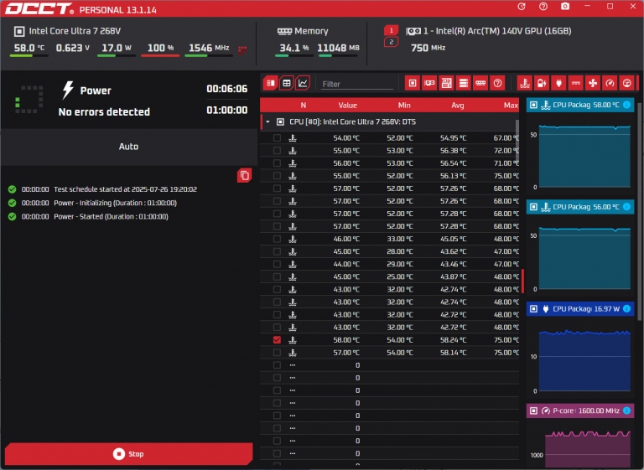644x470 pixels.
Task: Toggle the motherboard sensor filter
Action: [x=446, y=83]
